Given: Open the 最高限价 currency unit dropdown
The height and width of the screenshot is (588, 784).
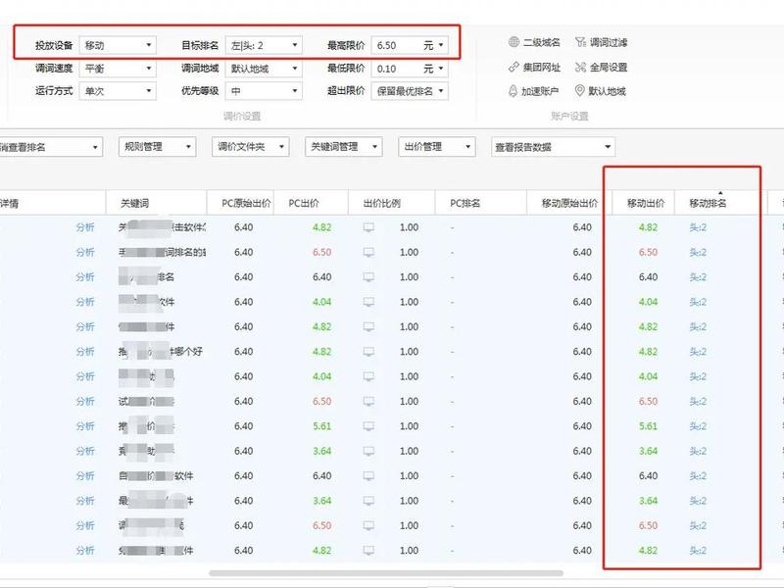Looking at the screenshot, I should pos(433,45).
